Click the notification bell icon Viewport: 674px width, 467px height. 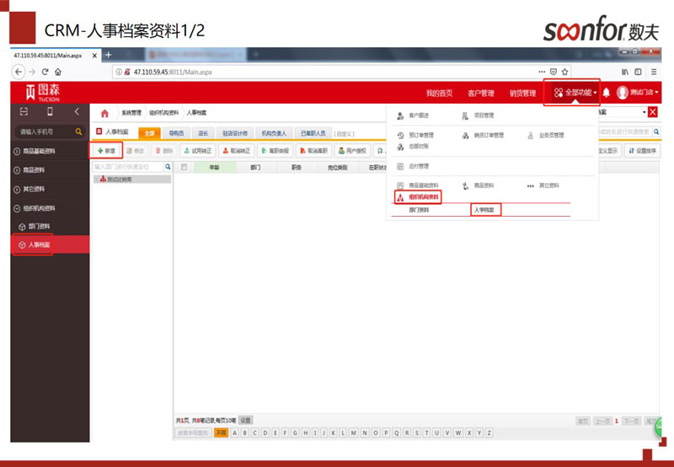click(x=606, y=93)
